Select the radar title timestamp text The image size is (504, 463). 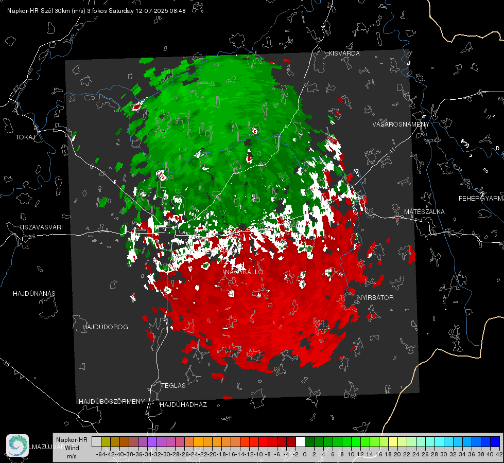click(x=96, y=11)
